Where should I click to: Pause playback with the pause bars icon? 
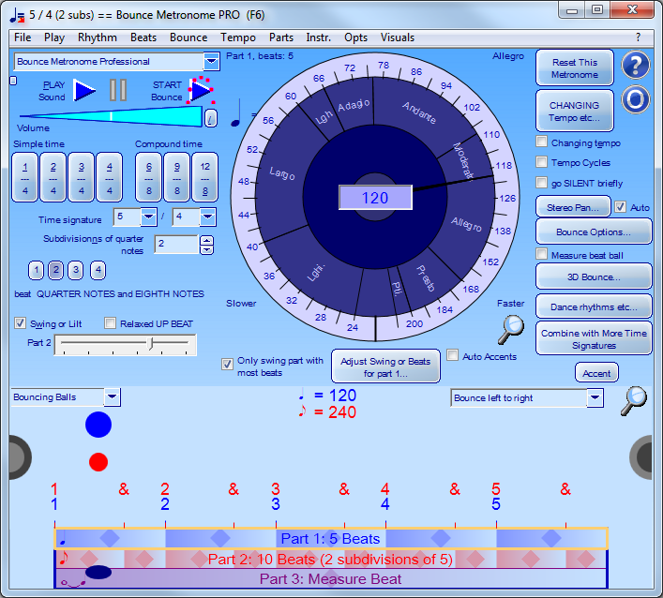point(118,90)
